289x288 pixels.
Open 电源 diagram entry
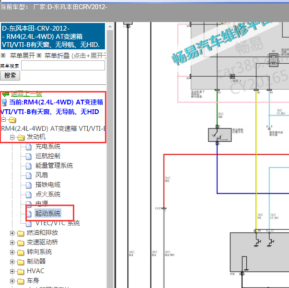click(x=42, y=204)
